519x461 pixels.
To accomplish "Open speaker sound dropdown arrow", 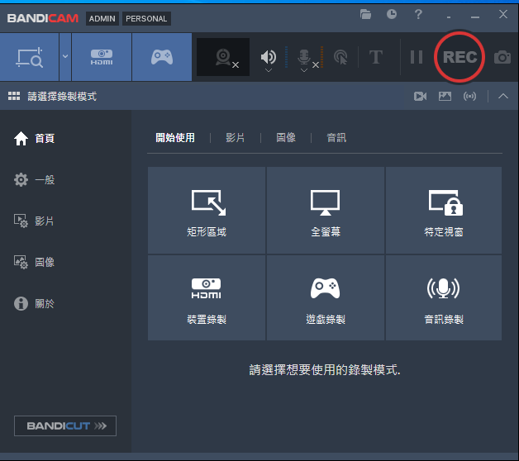I will pos(269,71).
